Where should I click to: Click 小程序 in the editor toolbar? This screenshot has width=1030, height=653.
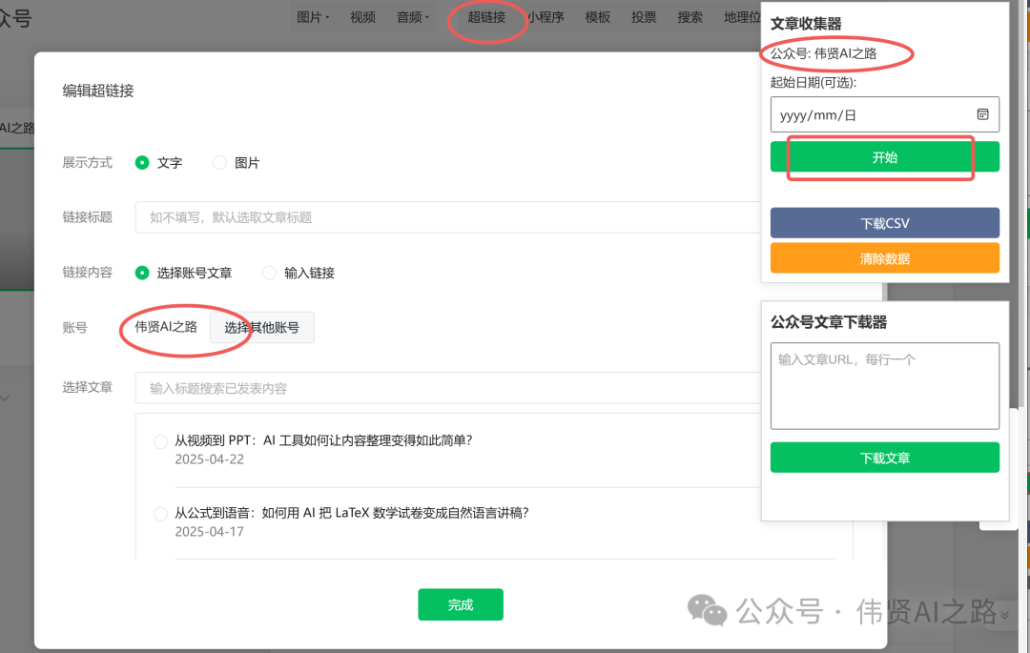(546, 17)
